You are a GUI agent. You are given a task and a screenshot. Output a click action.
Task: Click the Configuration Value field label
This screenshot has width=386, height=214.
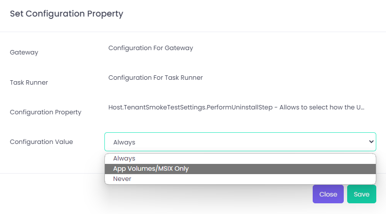41,142
